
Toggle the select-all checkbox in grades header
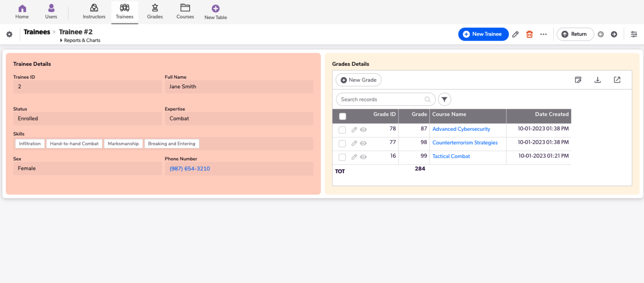pos(342,116)
